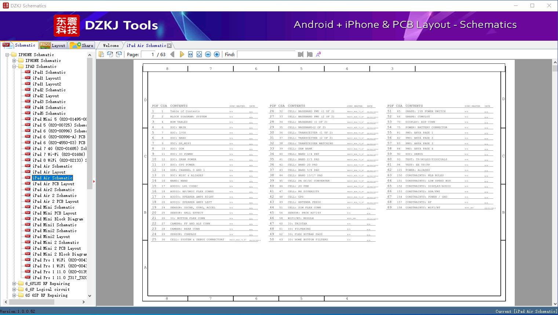The image size is (558, 315).
Task: Click the DZKJ logo in the banner
Action: [x=66, y=26]
